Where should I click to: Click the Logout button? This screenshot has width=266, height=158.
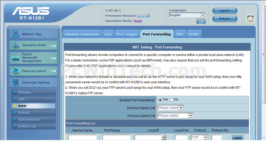(225, 10)
